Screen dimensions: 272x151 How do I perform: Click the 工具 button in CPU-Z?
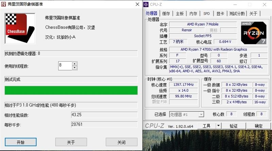(206, 126)
